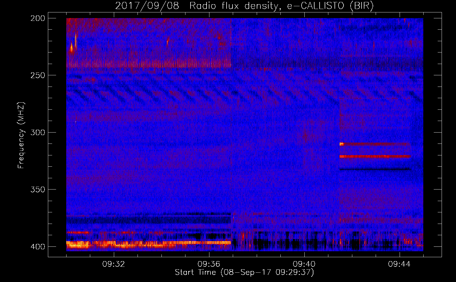The width and height of the screenshot is (456, 282).
Task: Click the 400 frequency tick label
Action: (38, 246)
